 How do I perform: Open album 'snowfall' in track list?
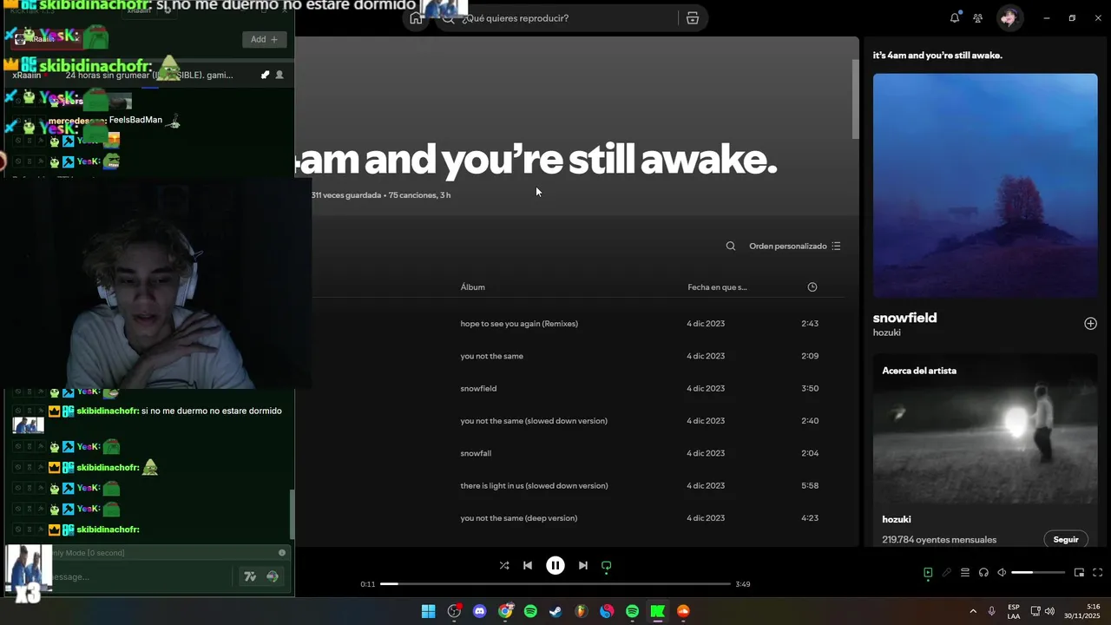[x=476, y=453]
